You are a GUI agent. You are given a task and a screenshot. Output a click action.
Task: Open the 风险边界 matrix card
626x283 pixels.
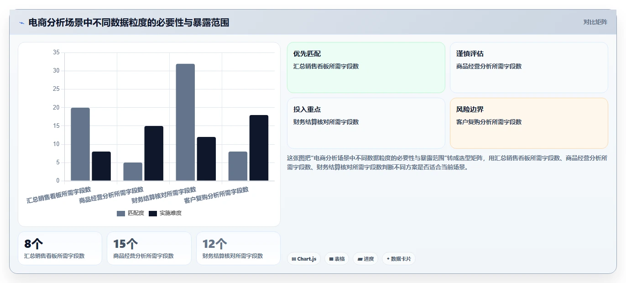[529, 123]
